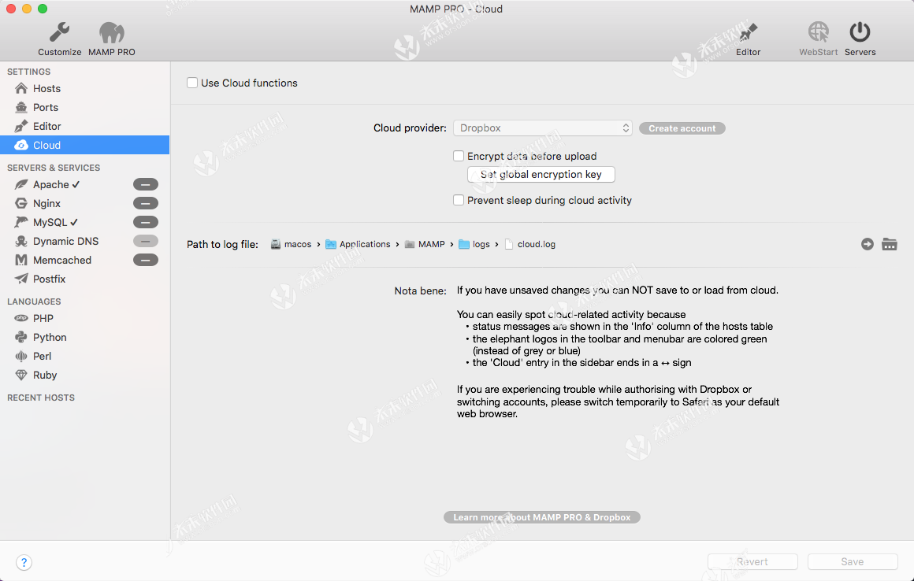Click the logs folder in log path
This screenshot has height=581, width=914.
tap(474, 244)
